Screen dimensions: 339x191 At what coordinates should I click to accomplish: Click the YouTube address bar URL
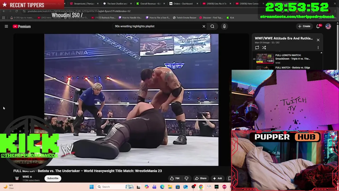[x=79, y=11]
